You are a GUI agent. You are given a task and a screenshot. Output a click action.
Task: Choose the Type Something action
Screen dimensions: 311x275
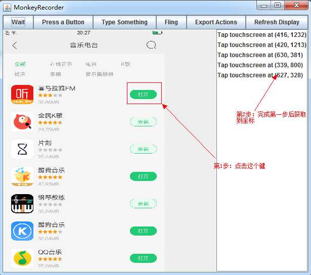coord(124,22)
